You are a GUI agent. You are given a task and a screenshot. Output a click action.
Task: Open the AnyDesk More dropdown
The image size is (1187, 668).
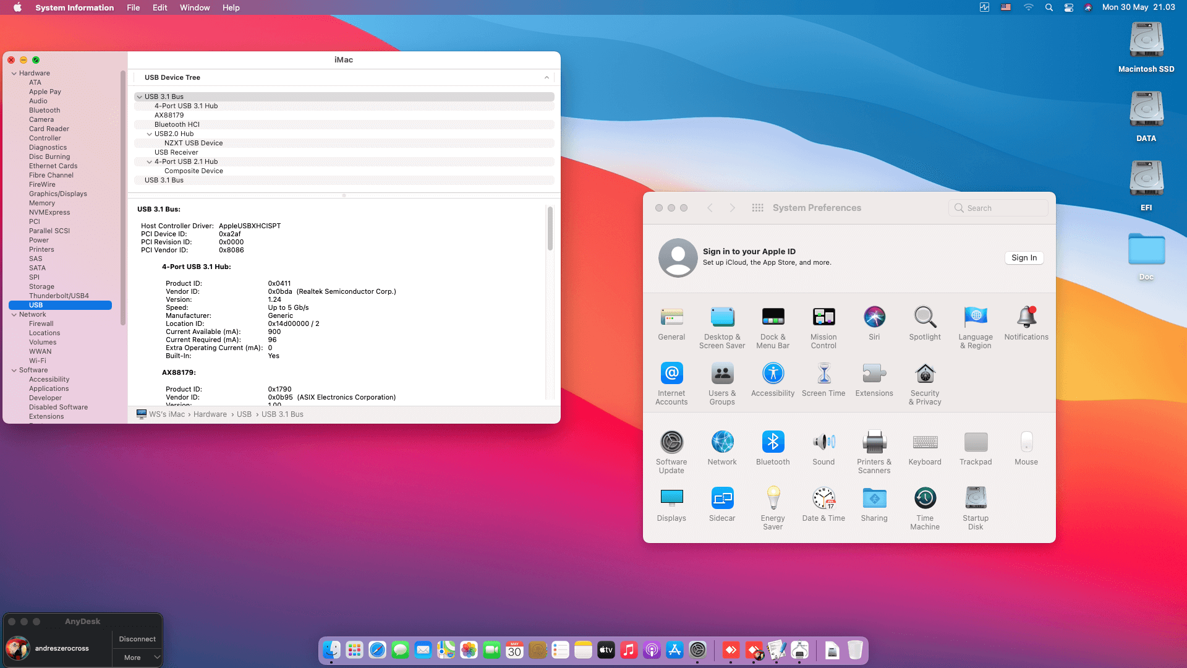point(137,657)
